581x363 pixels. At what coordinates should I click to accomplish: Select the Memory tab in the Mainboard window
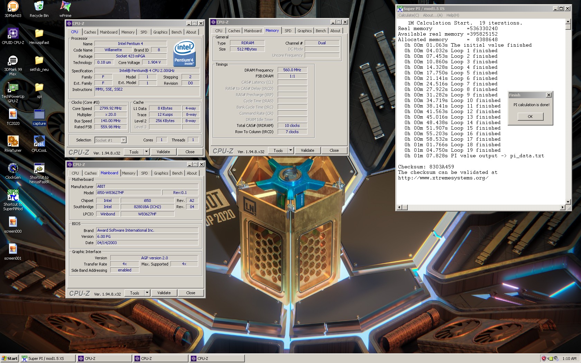coord(129,173)
